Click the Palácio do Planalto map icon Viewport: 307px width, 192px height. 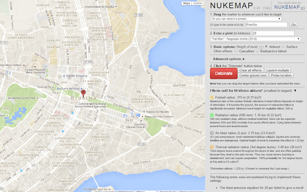click(x=144, y=112)
